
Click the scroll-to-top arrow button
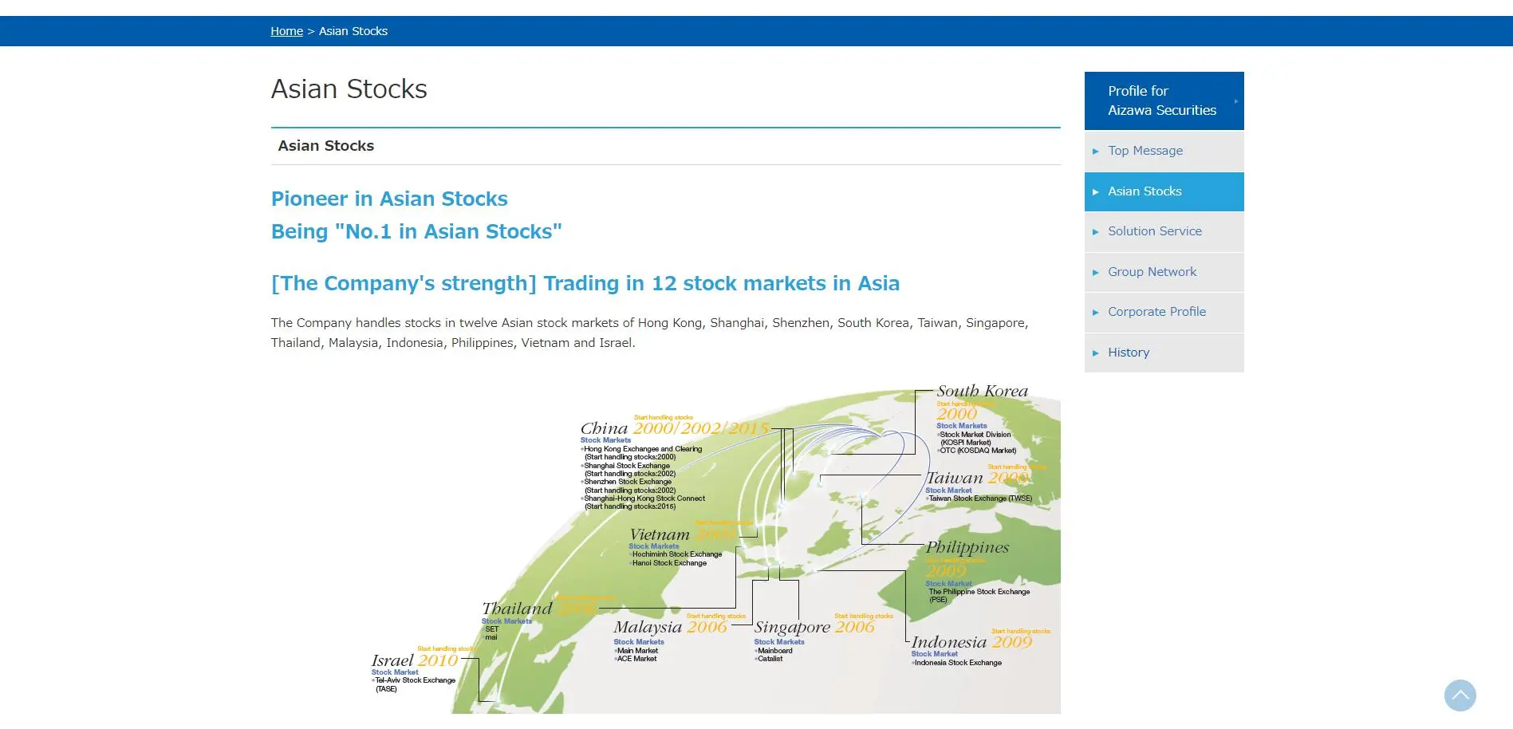[1460, 696]
